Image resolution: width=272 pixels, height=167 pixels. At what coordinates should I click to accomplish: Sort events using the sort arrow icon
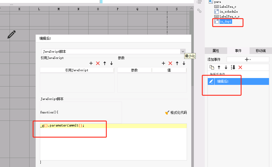[233, 67]
